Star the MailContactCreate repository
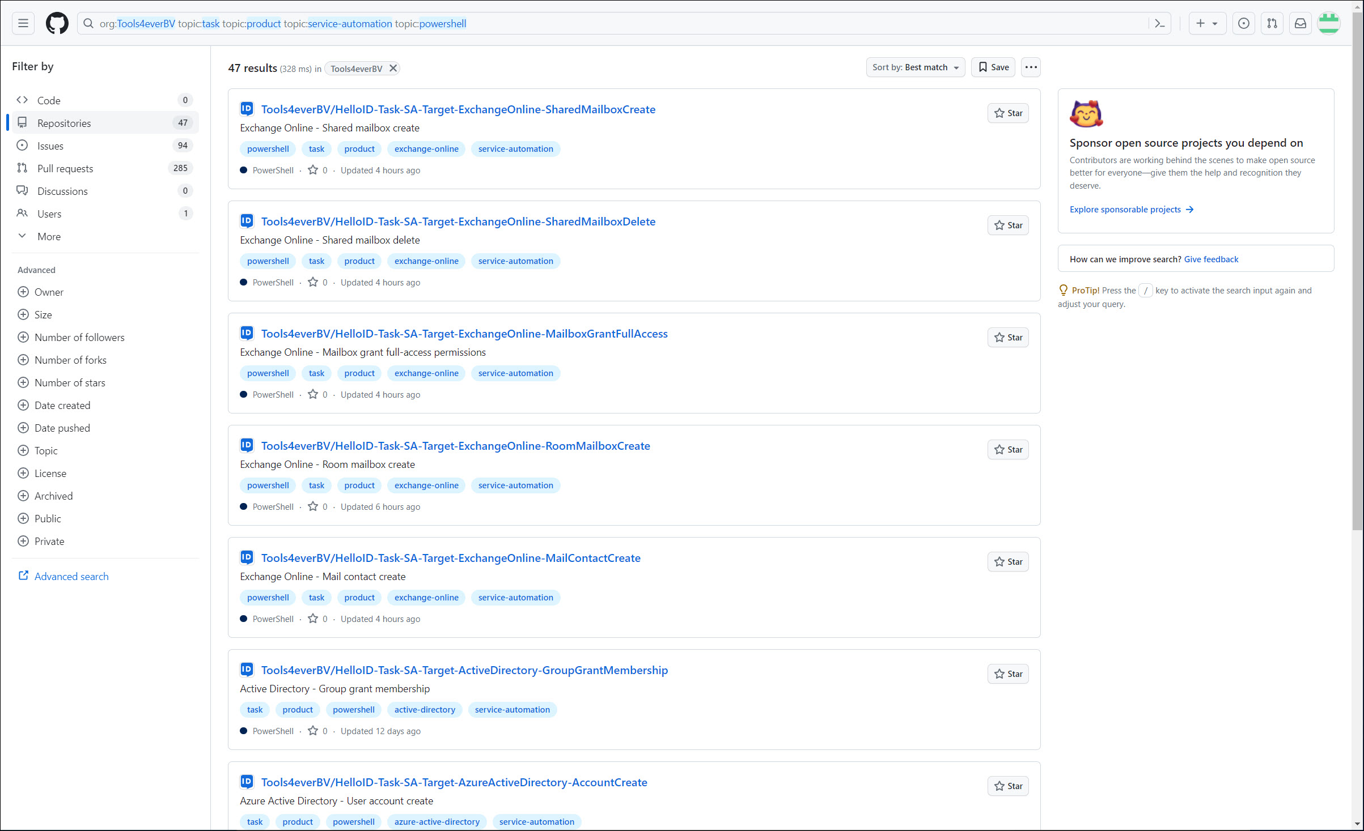 (x=1008, y=561)
